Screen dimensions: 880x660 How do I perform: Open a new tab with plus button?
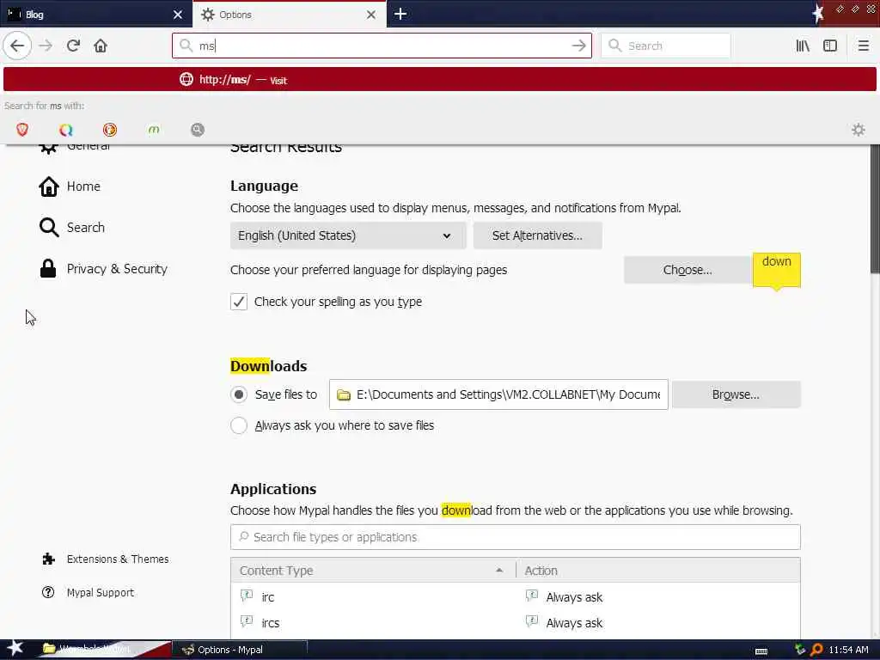[400, 14]
